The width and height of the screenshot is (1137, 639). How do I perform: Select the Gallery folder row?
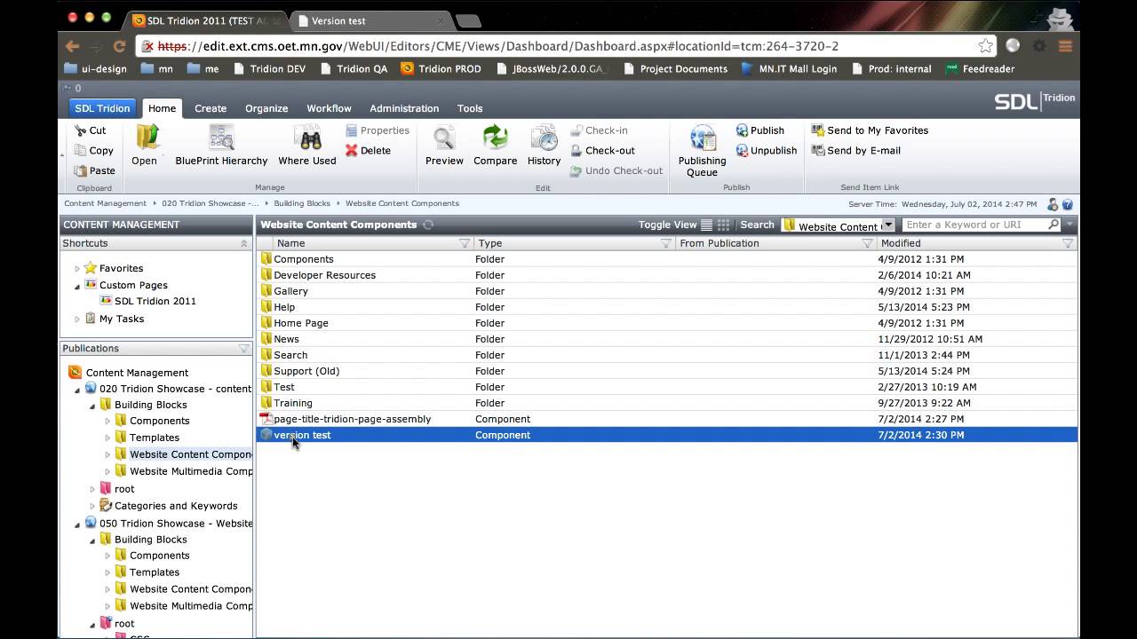coord(666,291)
